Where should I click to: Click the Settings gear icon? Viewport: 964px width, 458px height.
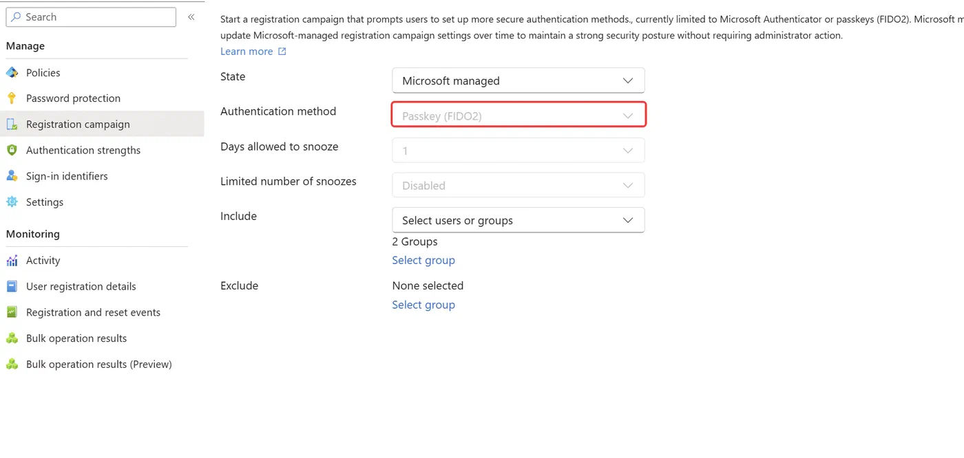pos(12,202)
